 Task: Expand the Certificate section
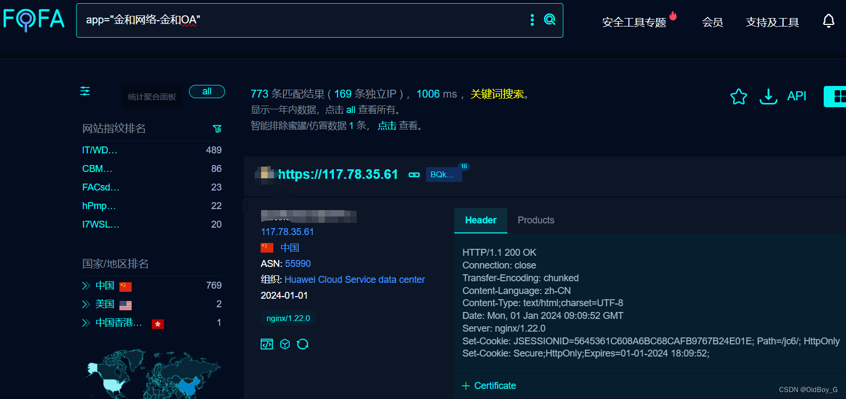489,386
